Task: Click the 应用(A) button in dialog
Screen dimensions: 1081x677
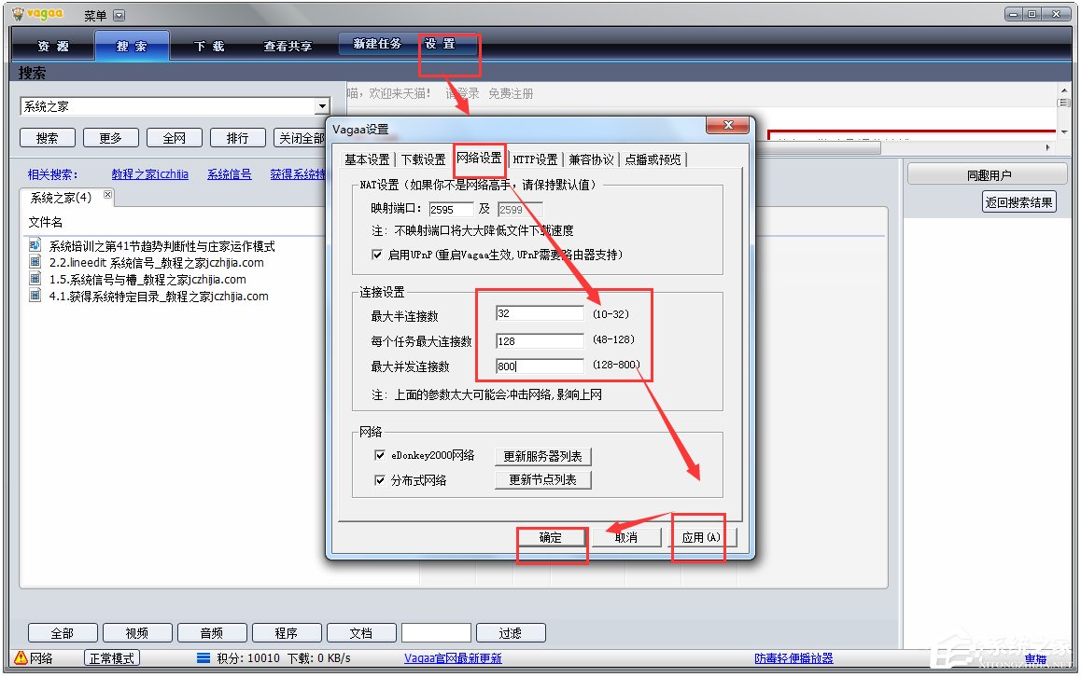Action: tap(701, 537)
